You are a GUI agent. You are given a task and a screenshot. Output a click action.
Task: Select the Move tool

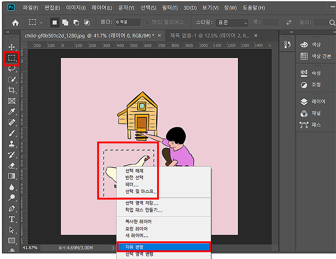11,47
